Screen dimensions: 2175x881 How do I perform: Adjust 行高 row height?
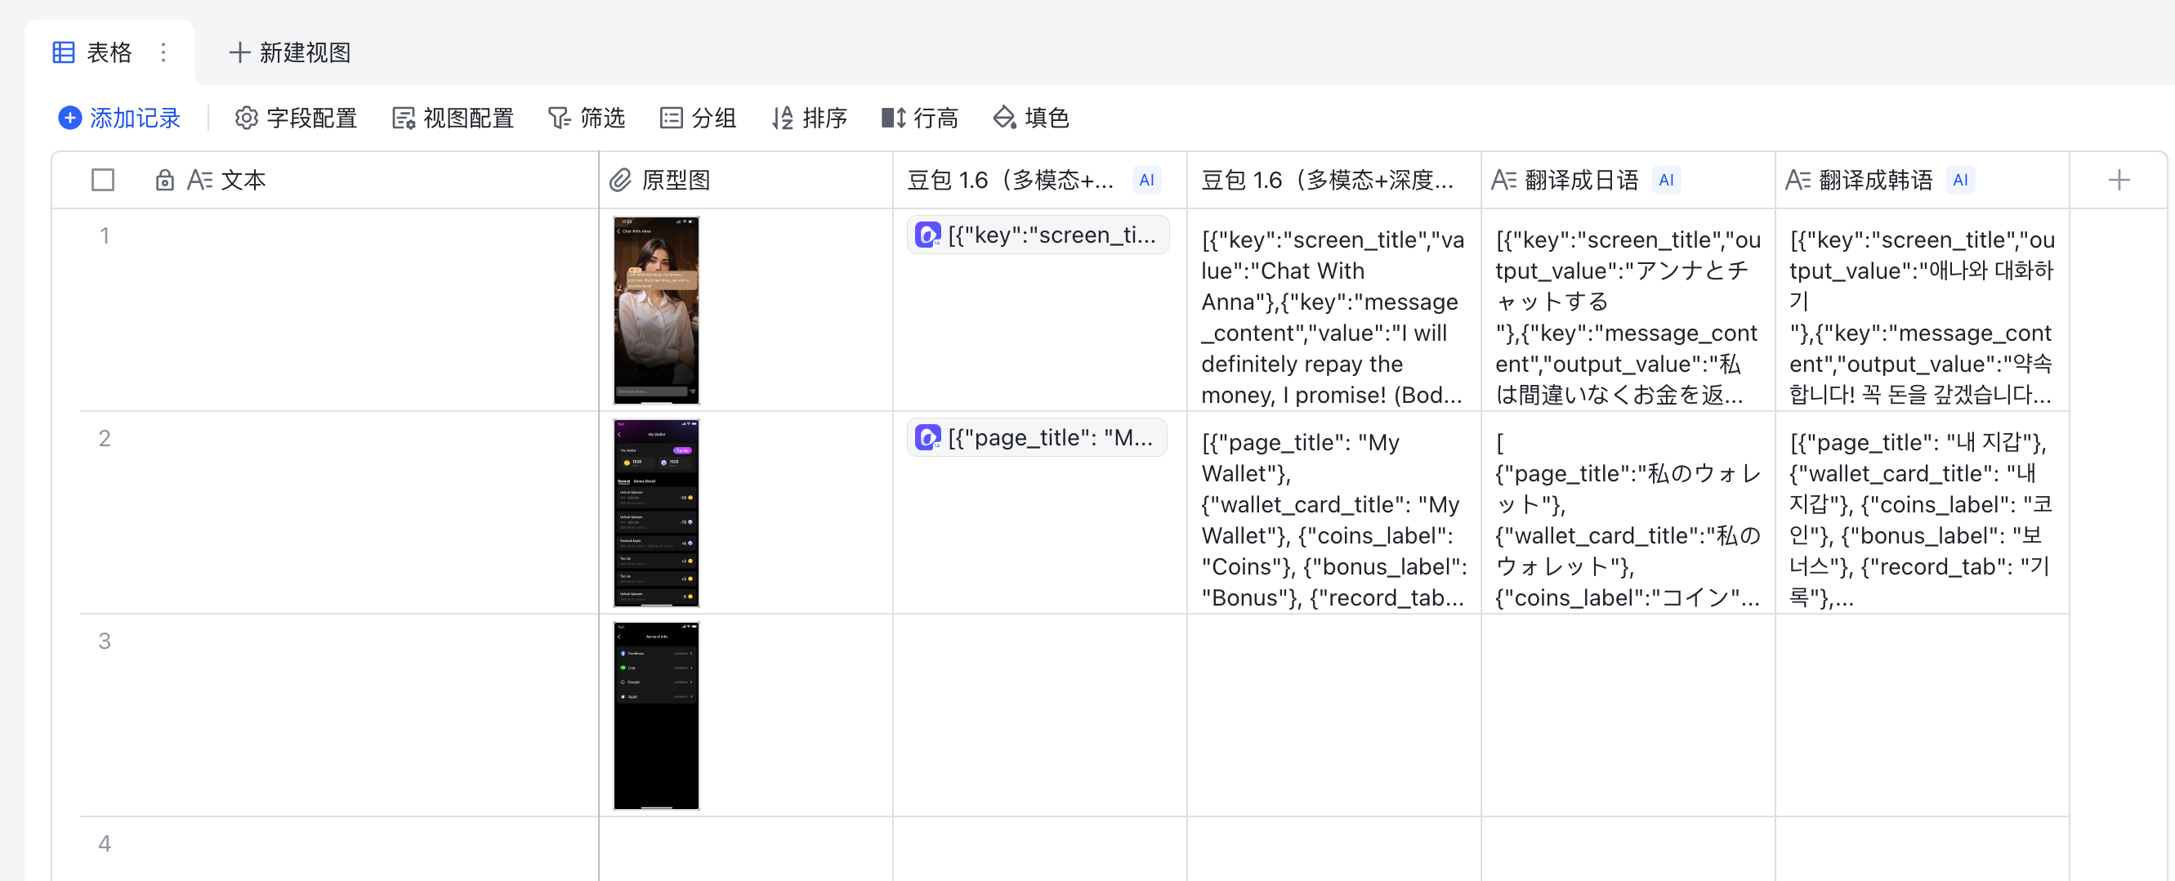[x=919, y=118]
